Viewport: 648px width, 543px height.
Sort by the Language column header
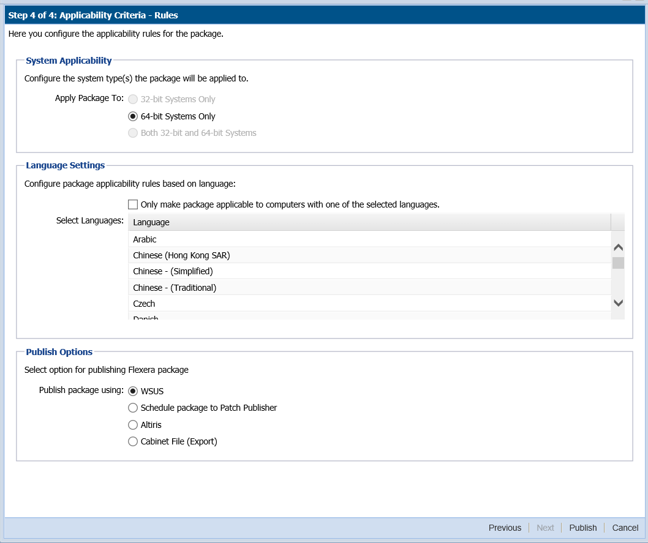click(x=369, y=222)
